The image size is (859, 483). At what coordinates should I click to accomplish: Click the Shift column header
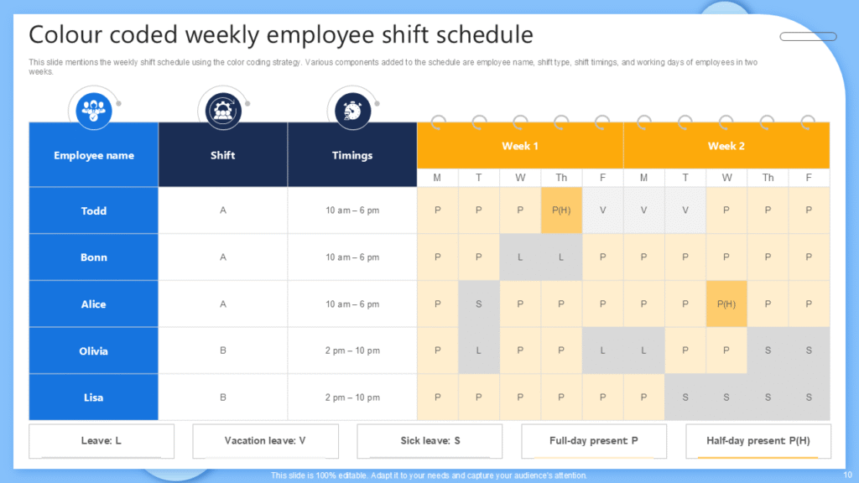(x=223, y=155)
